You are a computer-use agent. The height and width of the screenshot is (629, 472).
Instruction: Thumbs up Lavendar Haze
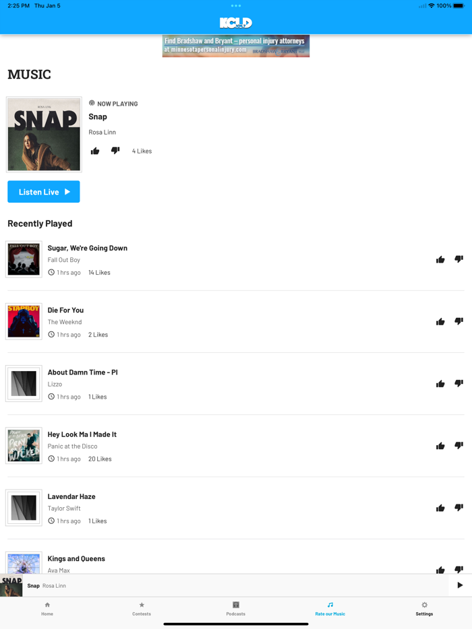[440, 508]
